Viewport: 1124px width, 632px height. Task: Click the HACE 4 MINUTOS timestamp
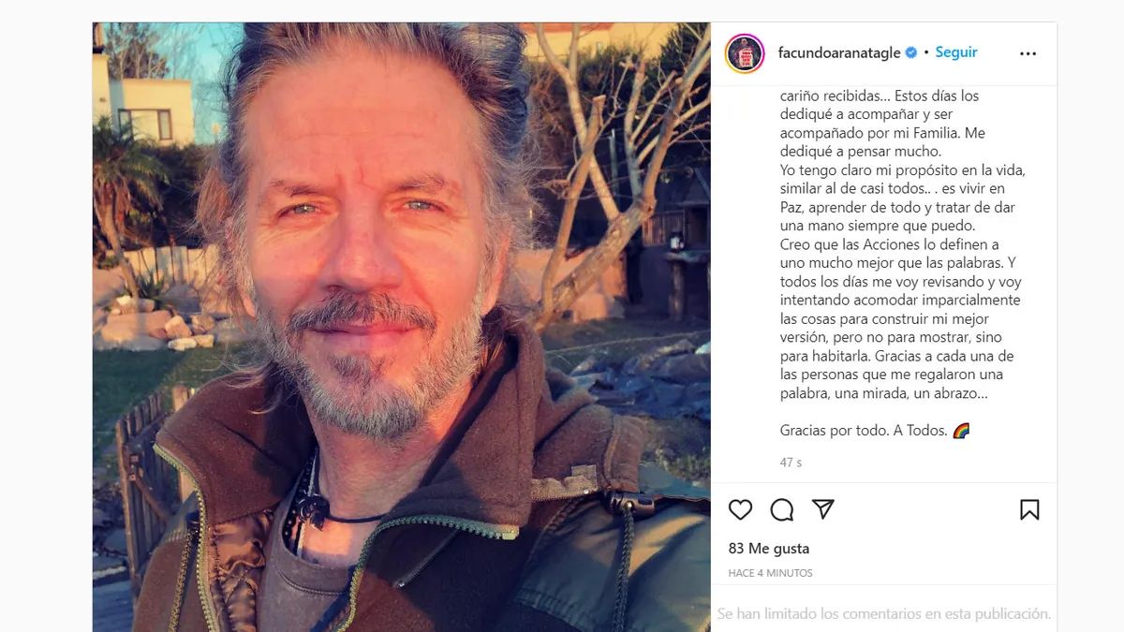click(x=770, y=573)
